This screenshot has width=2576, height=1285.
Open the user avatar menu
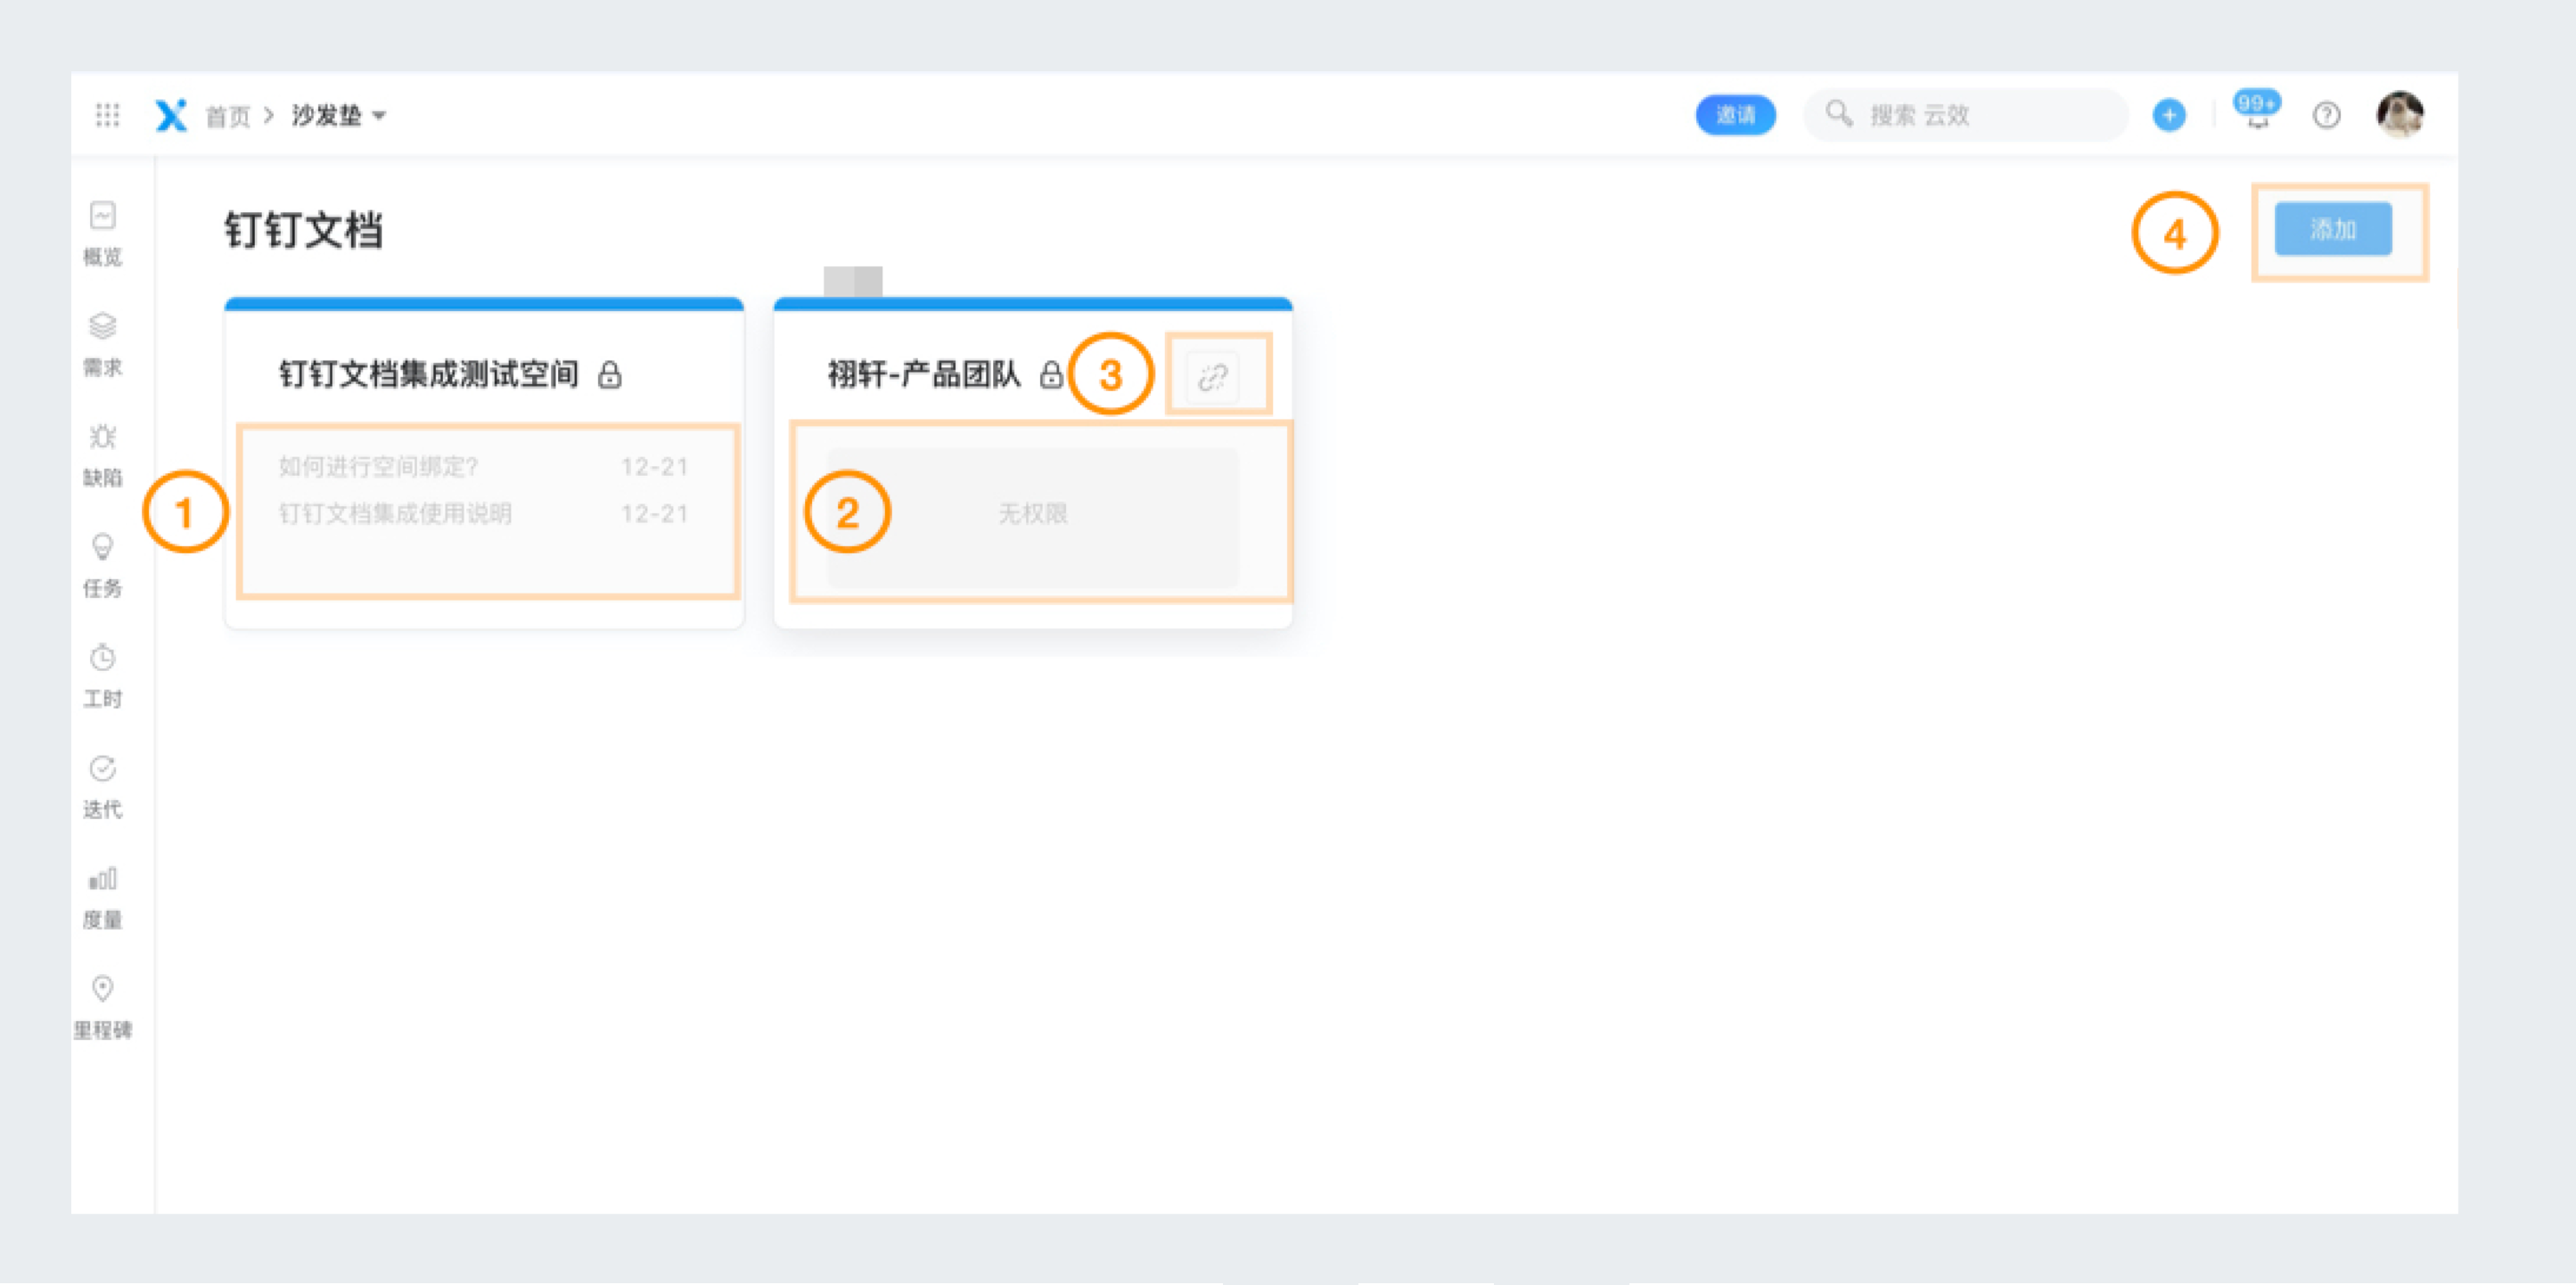click(x=2399, y=114)
